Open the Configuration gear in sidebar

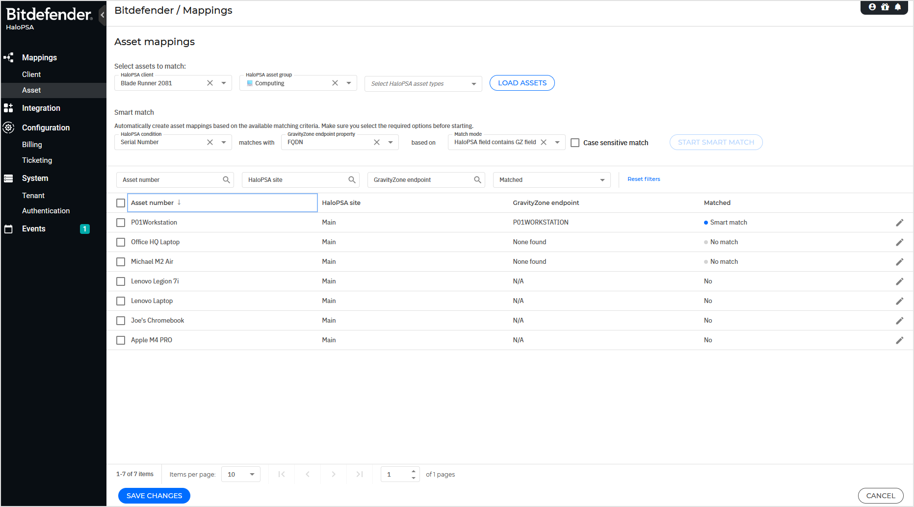tap(8, 127)
